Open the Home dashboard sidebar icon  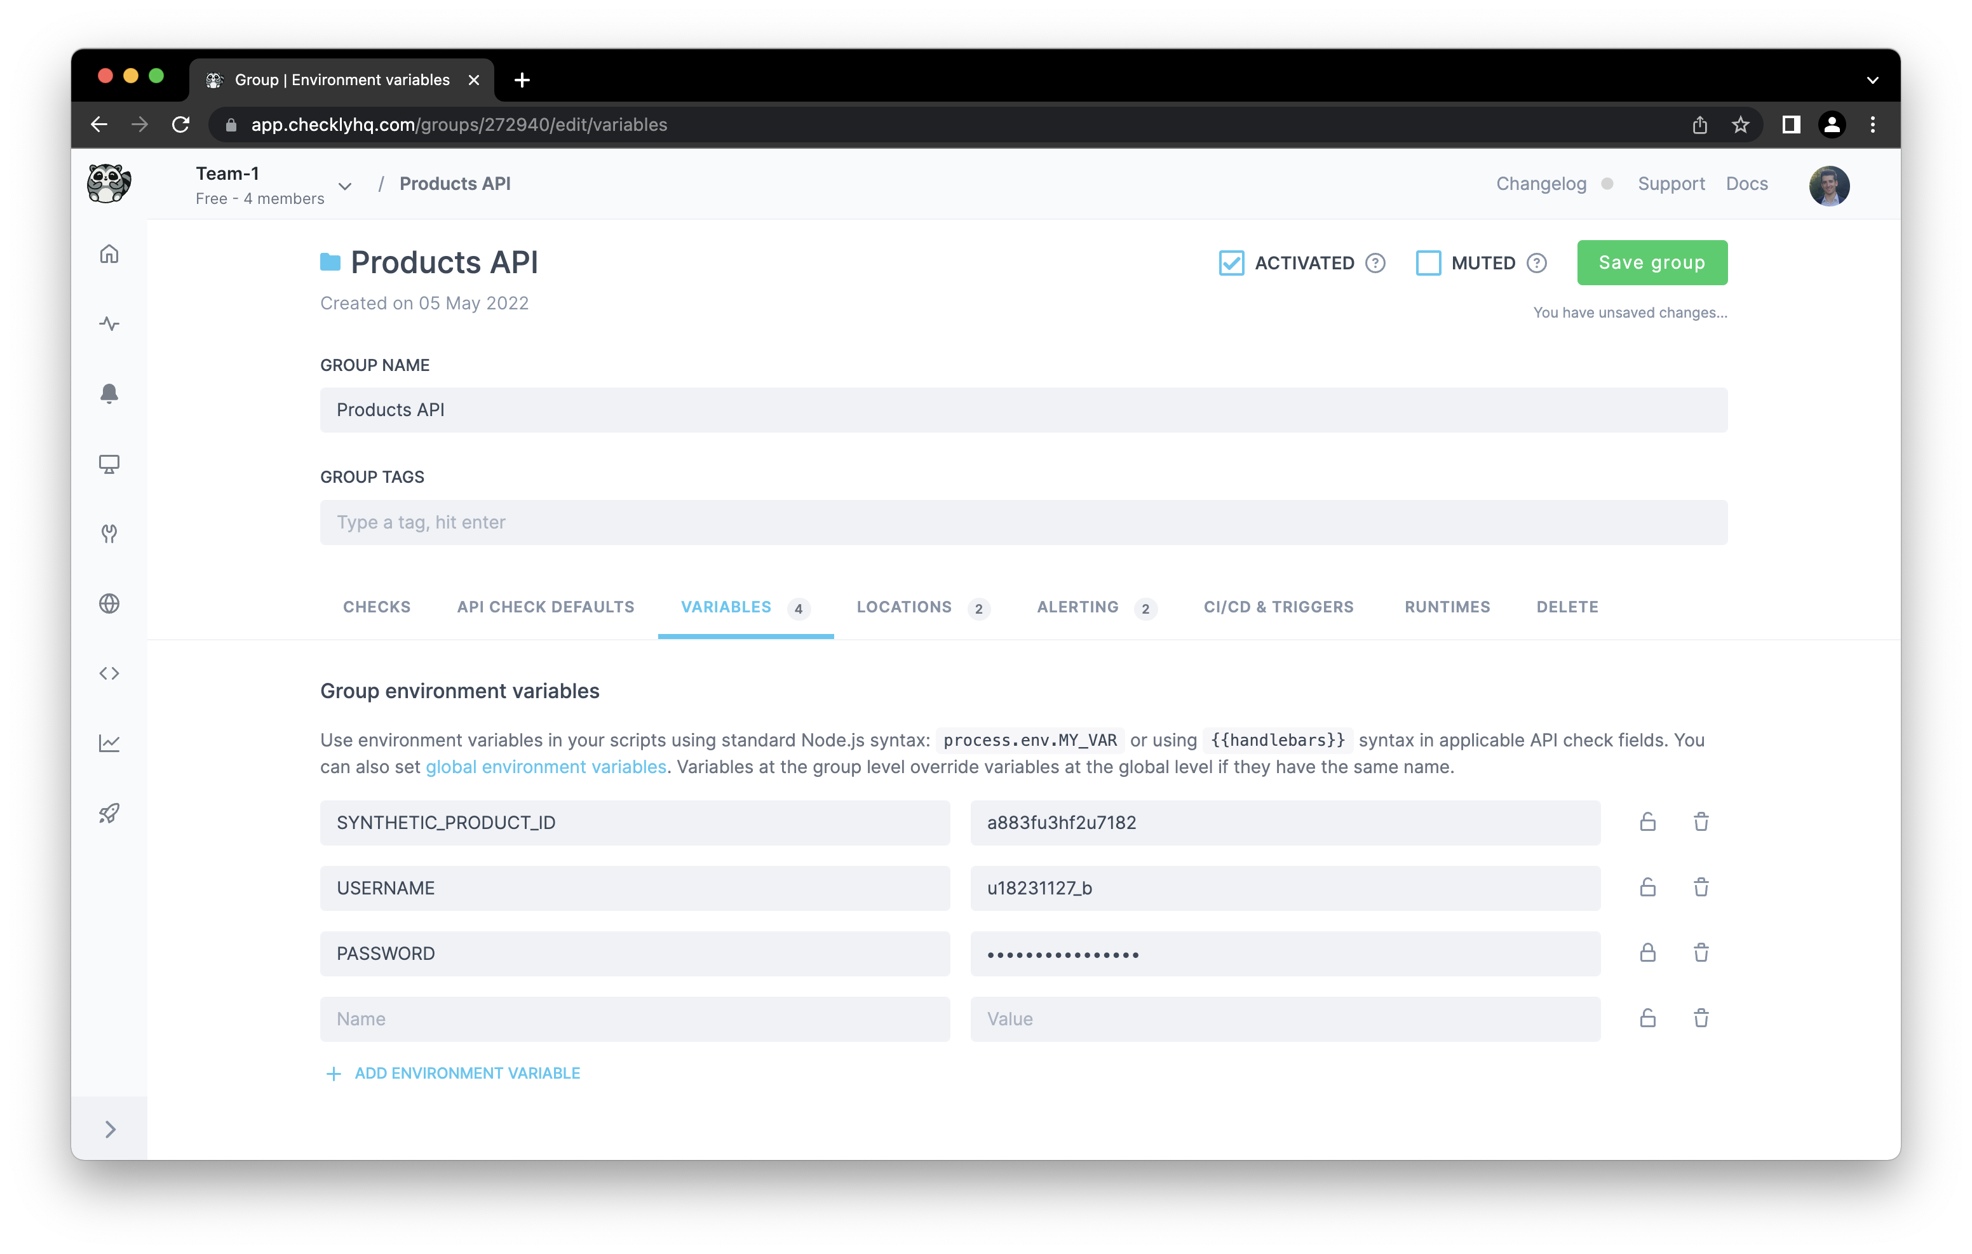coord(109,254)
